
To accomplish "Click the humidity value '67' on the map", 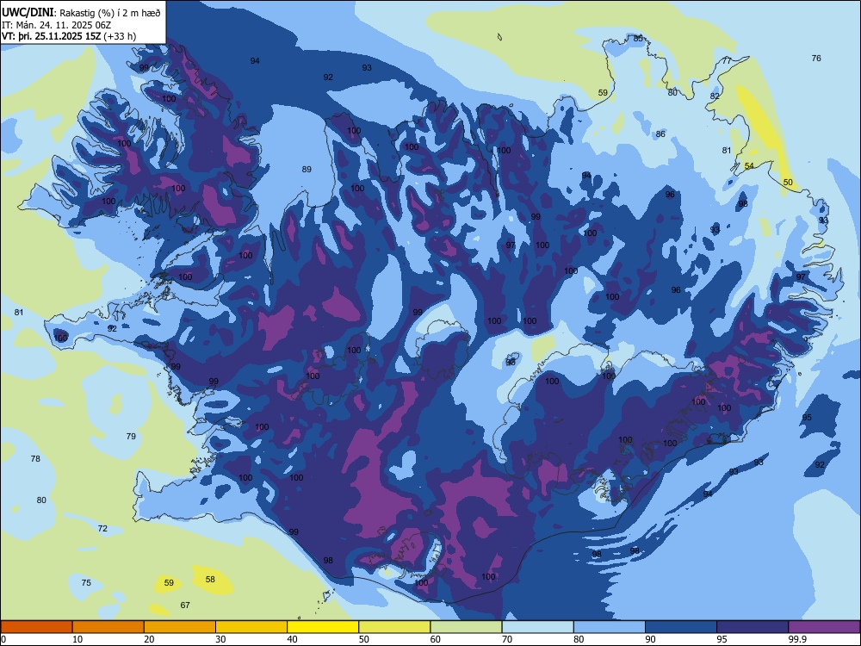I will 185,606.
